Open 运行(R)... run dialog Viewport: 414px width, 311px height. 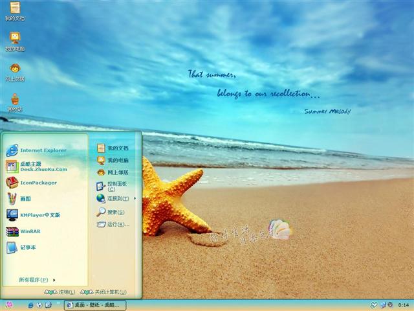113,225
